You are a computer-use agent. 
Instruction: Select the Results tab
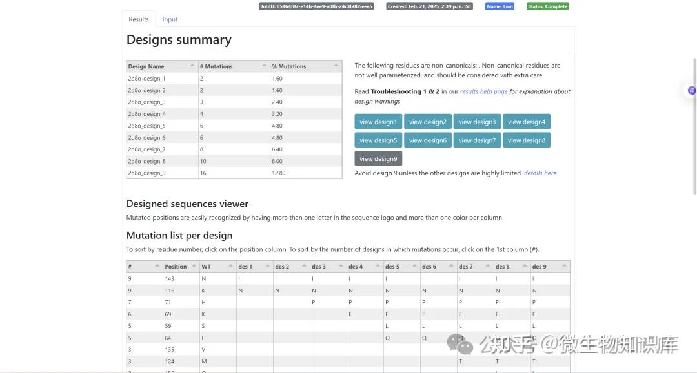pyautogui.click(x=138, y=19)
